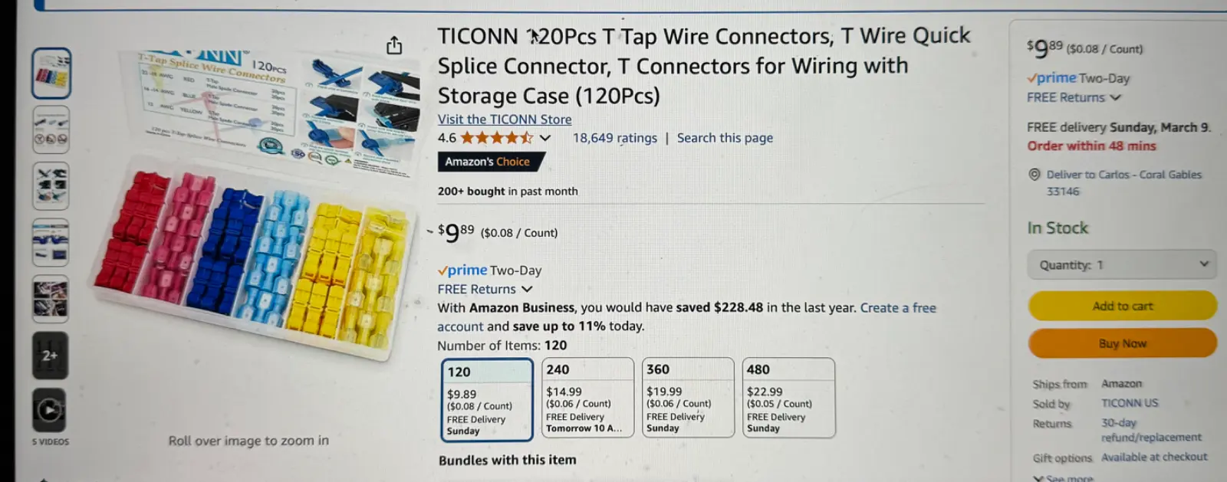Click the delivery location pin icon
The height and width of the screenshot is (482, 1227).
pyautogui.click(x=1035, y=175)
